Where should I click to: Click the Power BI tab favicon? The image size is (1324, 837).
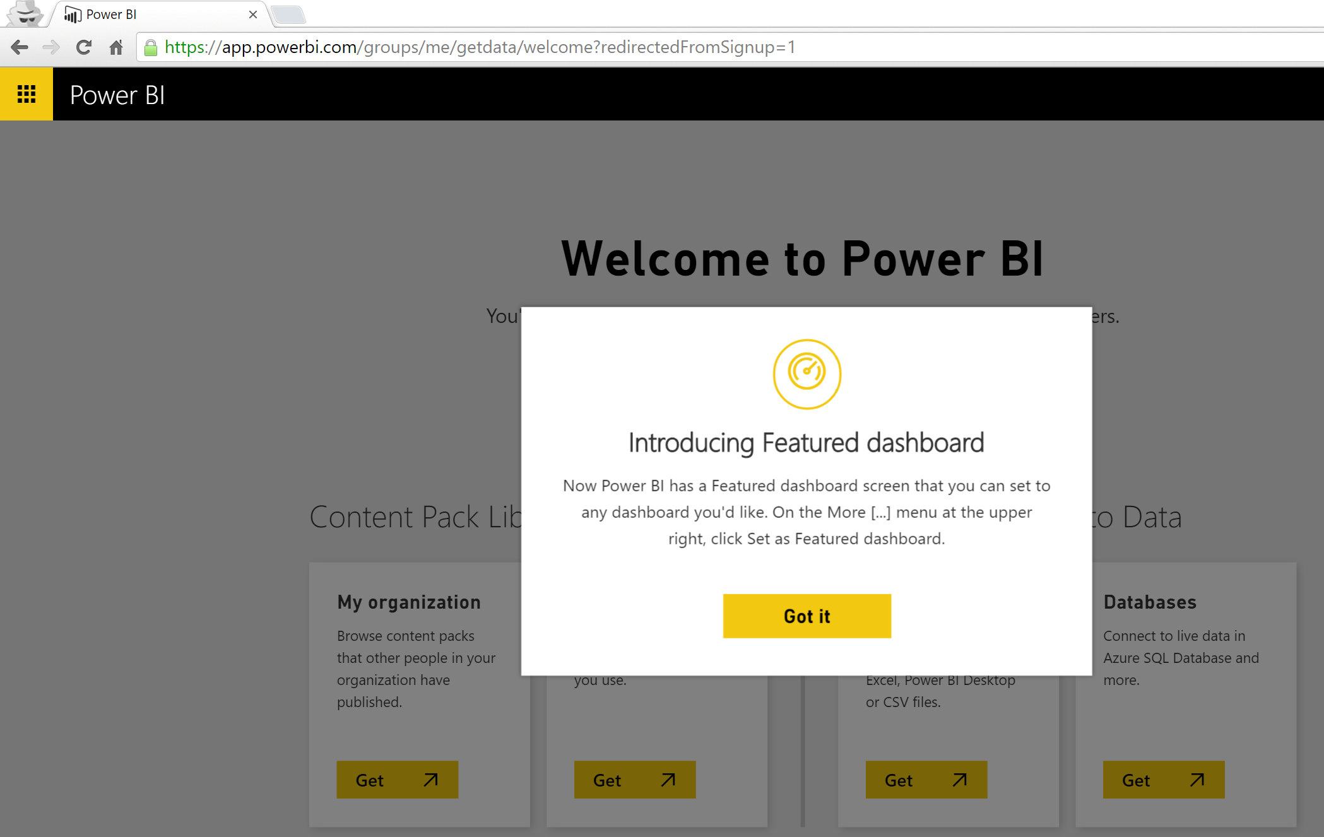[73, 15]
